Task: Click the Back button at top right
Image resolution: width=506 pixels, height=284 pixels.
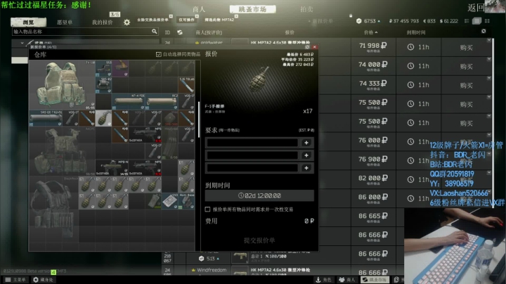Action: [x=476, y=8]
